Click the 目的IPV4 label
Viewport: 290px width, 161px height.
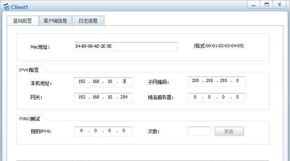pyautogui.click(x=41, y=132)
